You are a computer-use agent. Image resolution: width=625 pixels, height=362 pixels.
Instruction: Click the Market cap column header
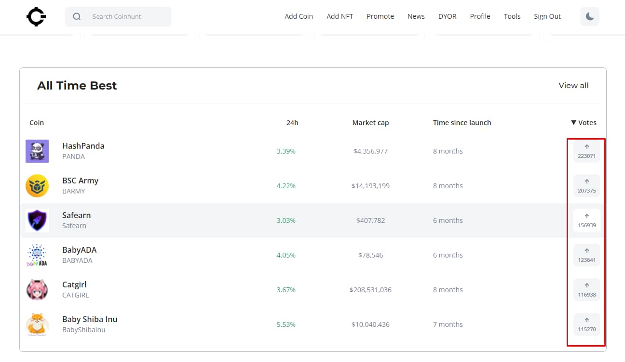[x=370, y=123]
